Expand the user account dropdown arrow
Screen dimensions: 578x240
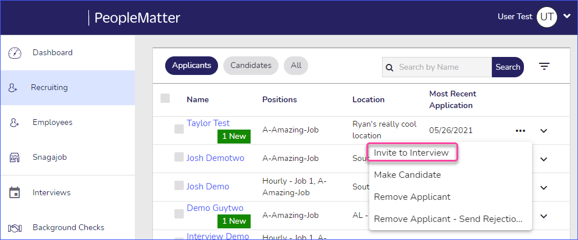(x=567, y=17)
